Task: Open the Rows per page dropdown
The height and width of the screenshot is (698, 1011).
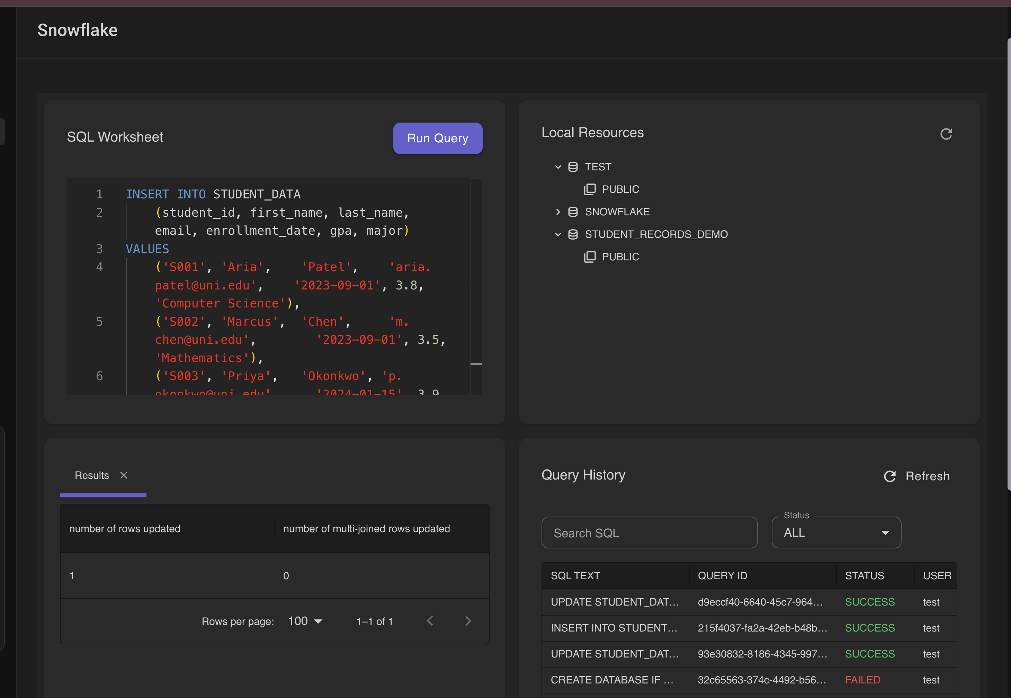Action: click(x=305, y=621)
